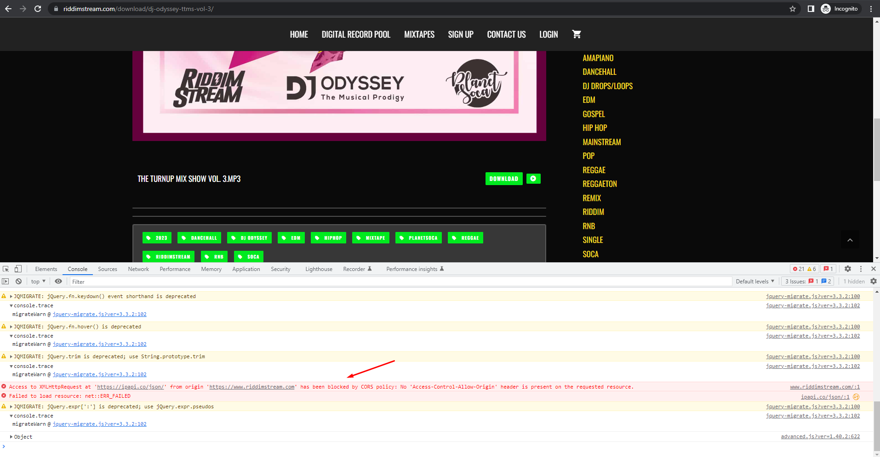Show the console sidebar icon
Viewport: 880px width, 457px height.
(x=6, y=282)
